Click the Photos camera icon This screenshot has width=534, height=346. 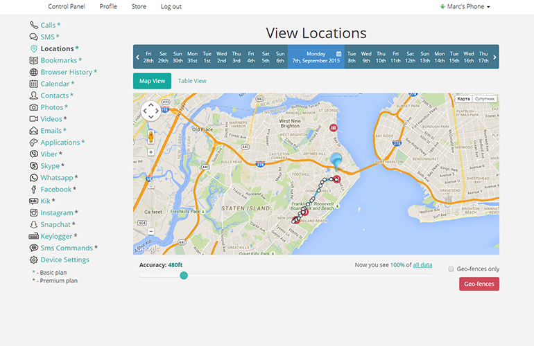coord(34,107)
